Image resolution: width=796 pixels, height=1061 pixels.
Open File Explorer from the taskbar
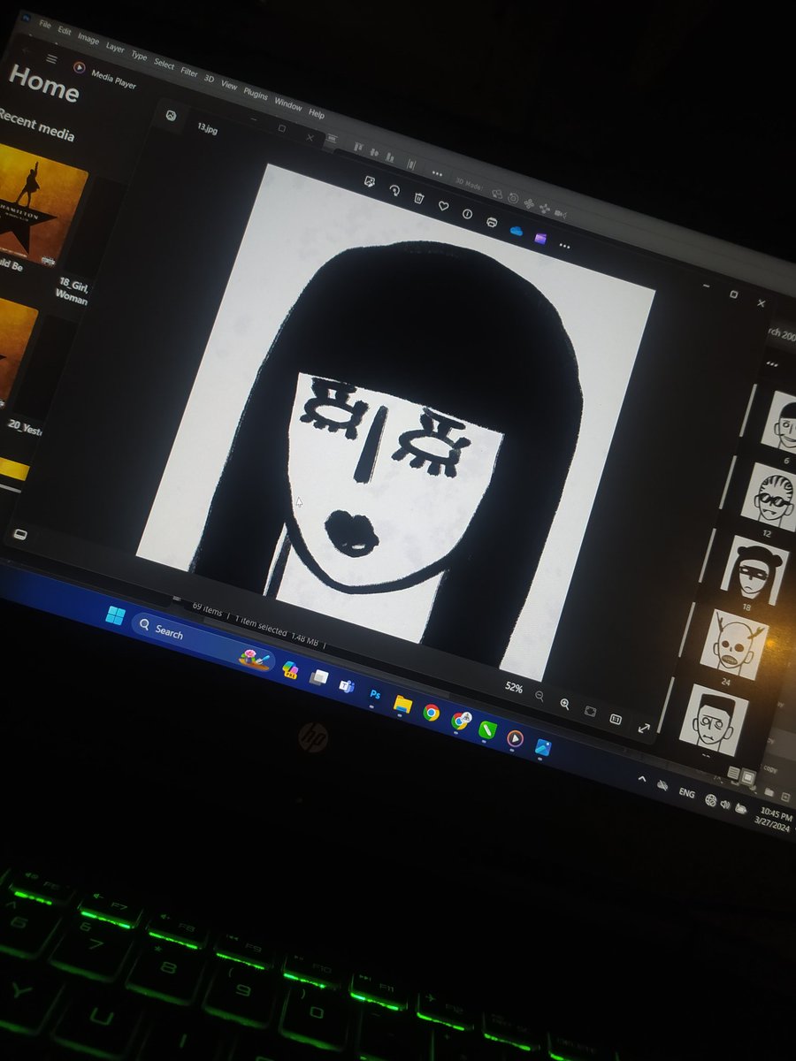pos(403,704)
